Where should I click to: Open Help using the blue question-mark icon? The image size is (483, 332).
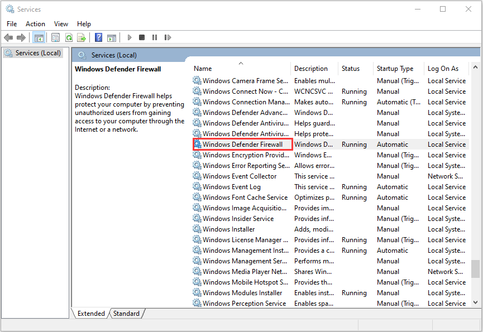pos(99,37)
